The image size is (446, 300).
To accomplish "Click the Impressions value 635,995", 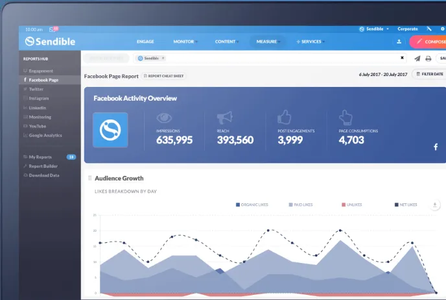I will coord(174,140).
